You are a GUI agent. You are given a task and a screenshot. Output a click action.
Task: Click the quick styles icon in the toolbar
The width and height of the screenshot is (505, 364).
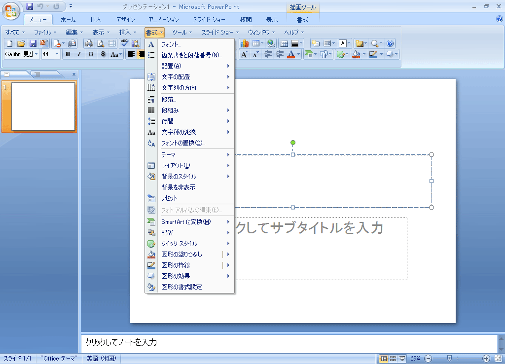[x=340, y=54]
